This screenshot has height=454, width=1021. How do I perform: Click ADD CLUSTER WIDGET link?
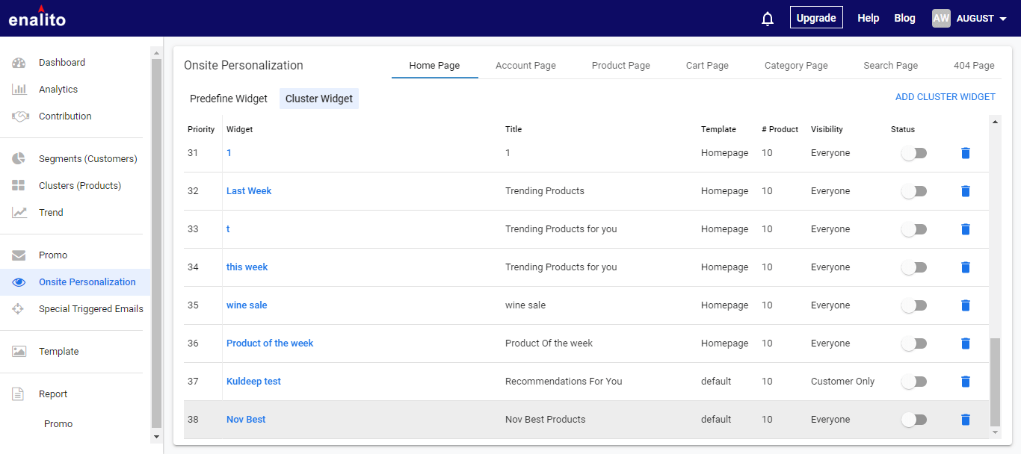pos(945,97)
